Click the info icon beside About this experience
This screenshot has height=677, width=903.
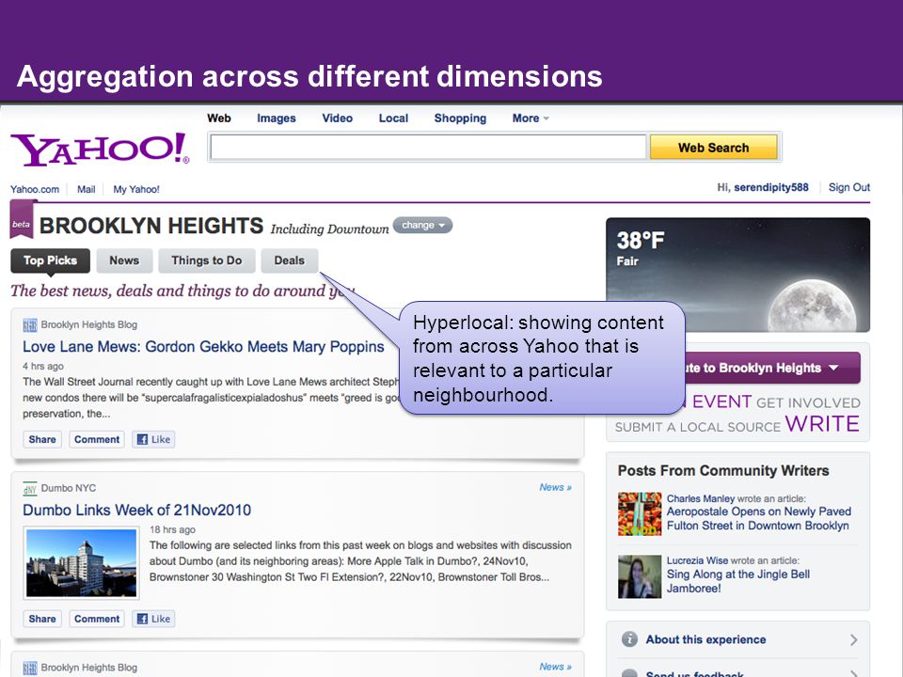(x=630, y=639)
